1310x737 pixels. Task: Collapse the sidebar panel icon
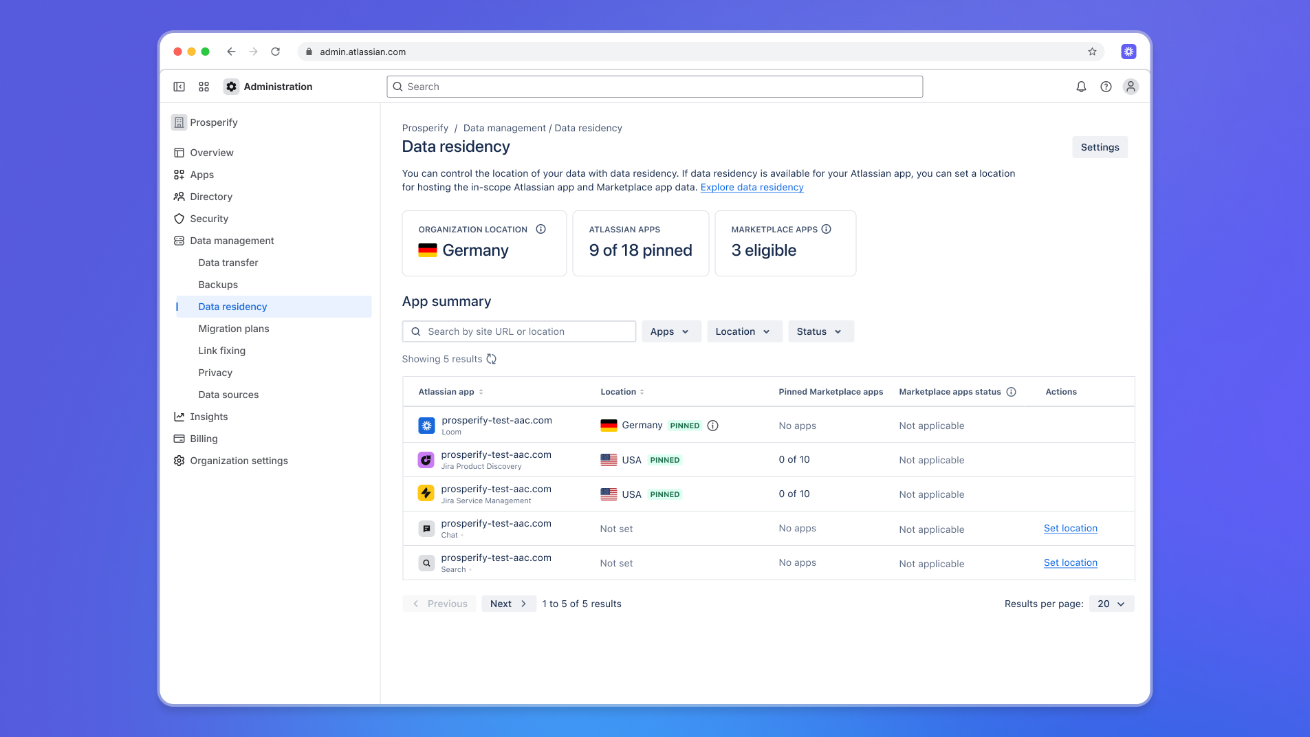point(179,87)
